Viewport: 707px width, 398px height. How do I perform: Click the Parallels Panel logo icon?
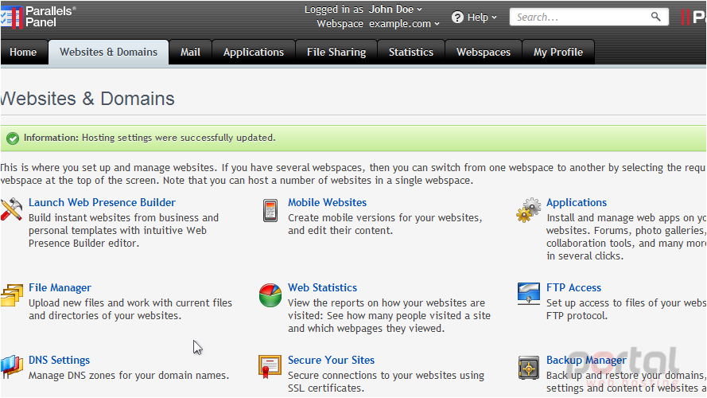pos(12,18)
